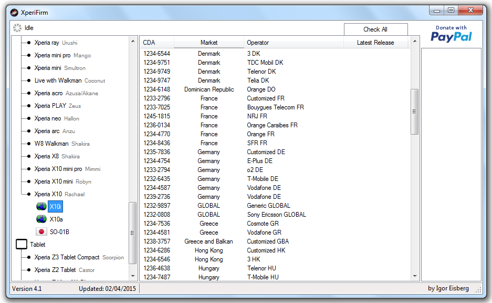This screenshot has width=492, height=303.
Task: Open W8 Walkman Shakira device
Action: [x=62, y=143]
